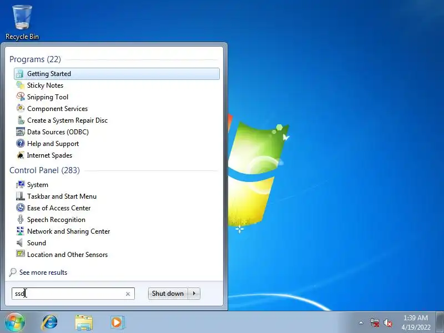Show hidden tray icons arrow
Viewport: 444px width, 333px height.
click(361, 322)
